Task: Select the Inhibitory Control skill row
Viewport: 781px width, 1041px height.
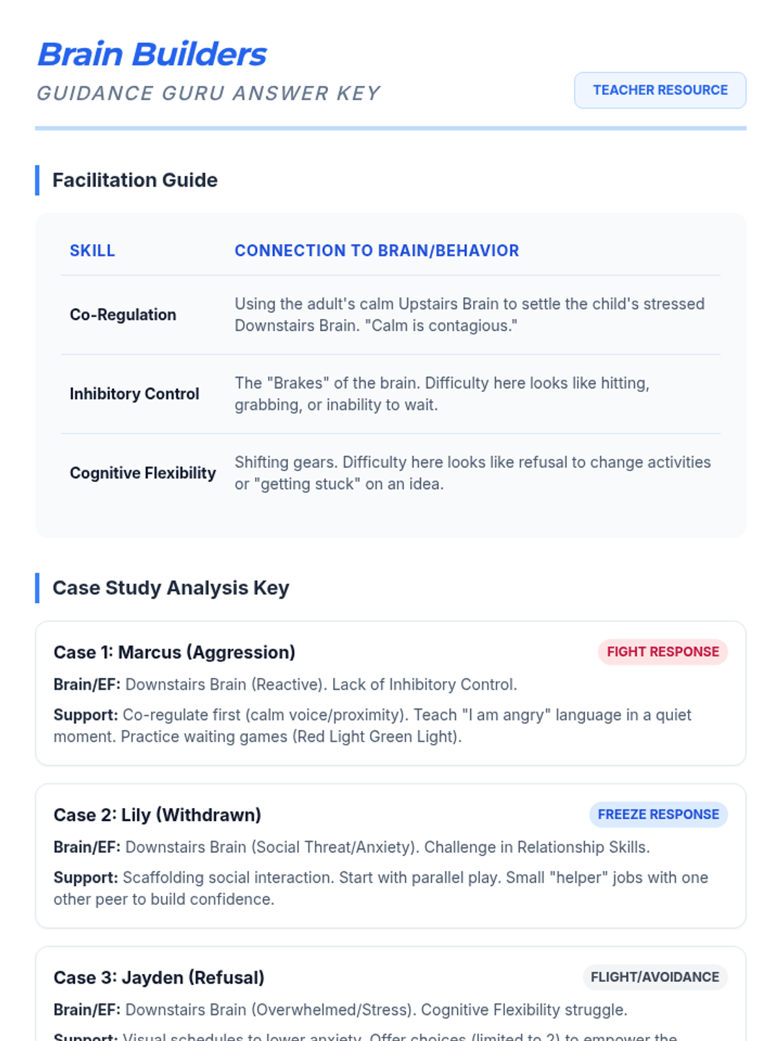Action: pos(390,394)
